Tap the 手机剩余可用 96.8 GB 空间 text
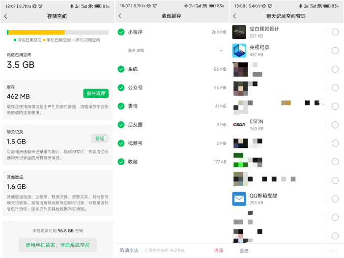 [x=57, y=230]
